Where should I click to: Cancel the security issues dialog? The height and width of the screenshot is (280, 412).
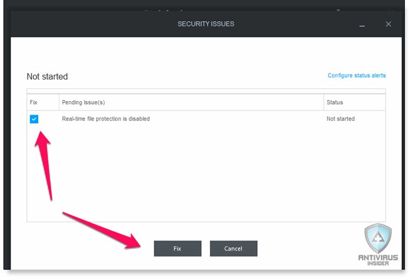click(234, 248)
